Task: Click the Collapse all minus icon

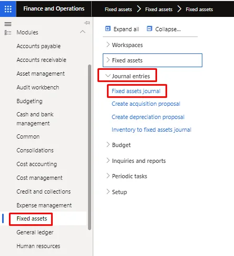Action: click(x=150, y=29)
